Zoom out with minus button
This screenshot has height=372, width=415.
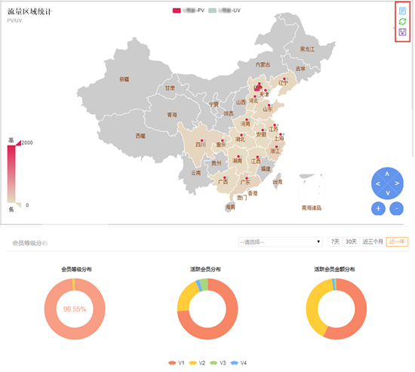(x=396, y=208)
